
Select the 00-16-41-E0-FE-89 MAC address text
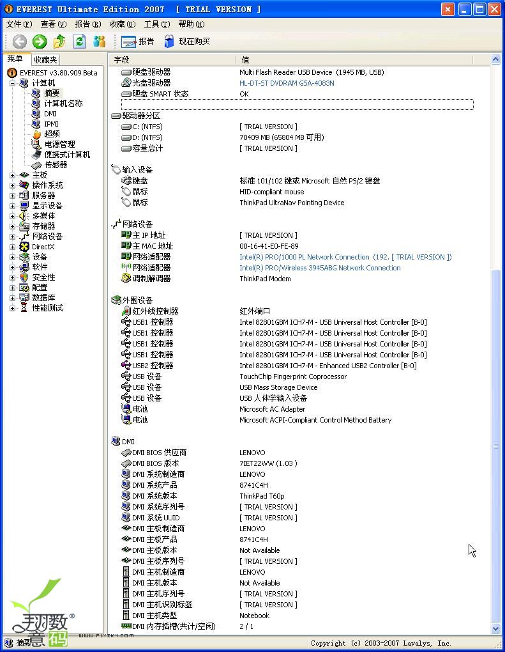coord(269,245)
